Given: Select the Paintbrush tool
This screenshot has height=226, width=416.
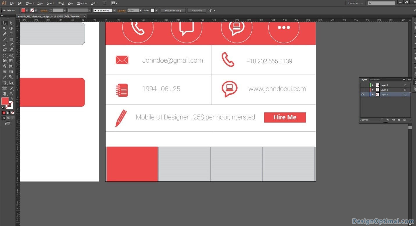Looking at the screenshot, I should [x=5, y=45].
